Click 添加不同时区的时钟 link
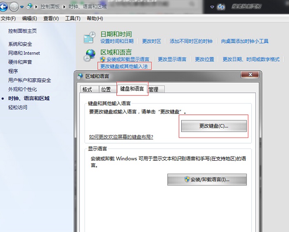Image resolution: width=289 pixels, height=232 pixels. click(191, 41)
